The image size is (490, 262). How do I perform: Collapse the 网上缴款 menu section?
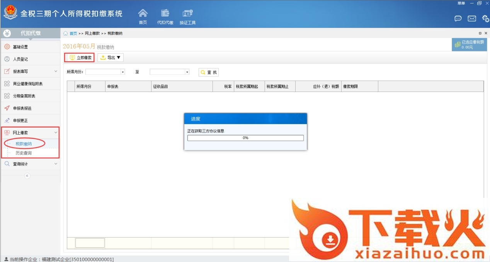[x=56, y=133]
